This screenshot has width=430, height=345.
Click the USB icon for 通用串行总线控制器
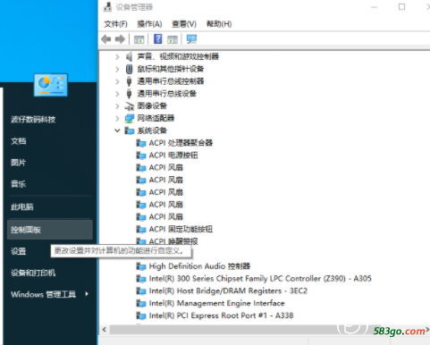[129, 81]
